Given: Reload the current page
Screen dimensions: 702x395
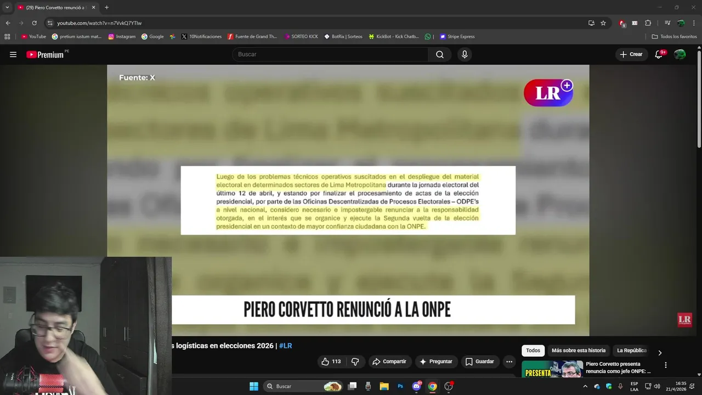Looking at the screenshot, I should pos(34,23).
